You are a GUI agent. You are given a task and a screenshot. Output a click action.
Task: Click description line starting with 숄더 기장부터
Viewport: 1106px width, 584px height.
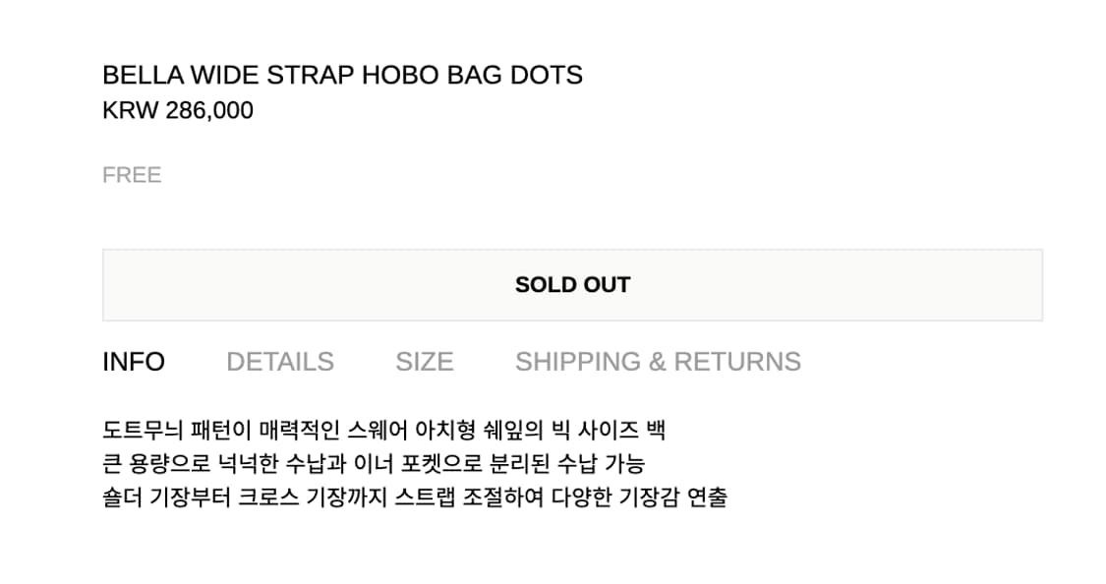coord(414,496)
